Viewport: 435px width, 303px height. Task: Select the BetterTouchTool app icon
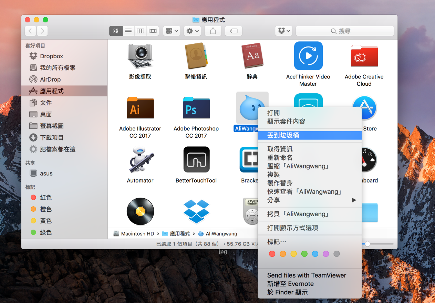(196, 159)
